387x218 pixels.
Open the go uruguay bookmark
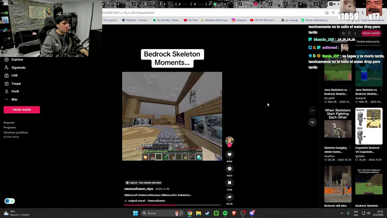289,20
